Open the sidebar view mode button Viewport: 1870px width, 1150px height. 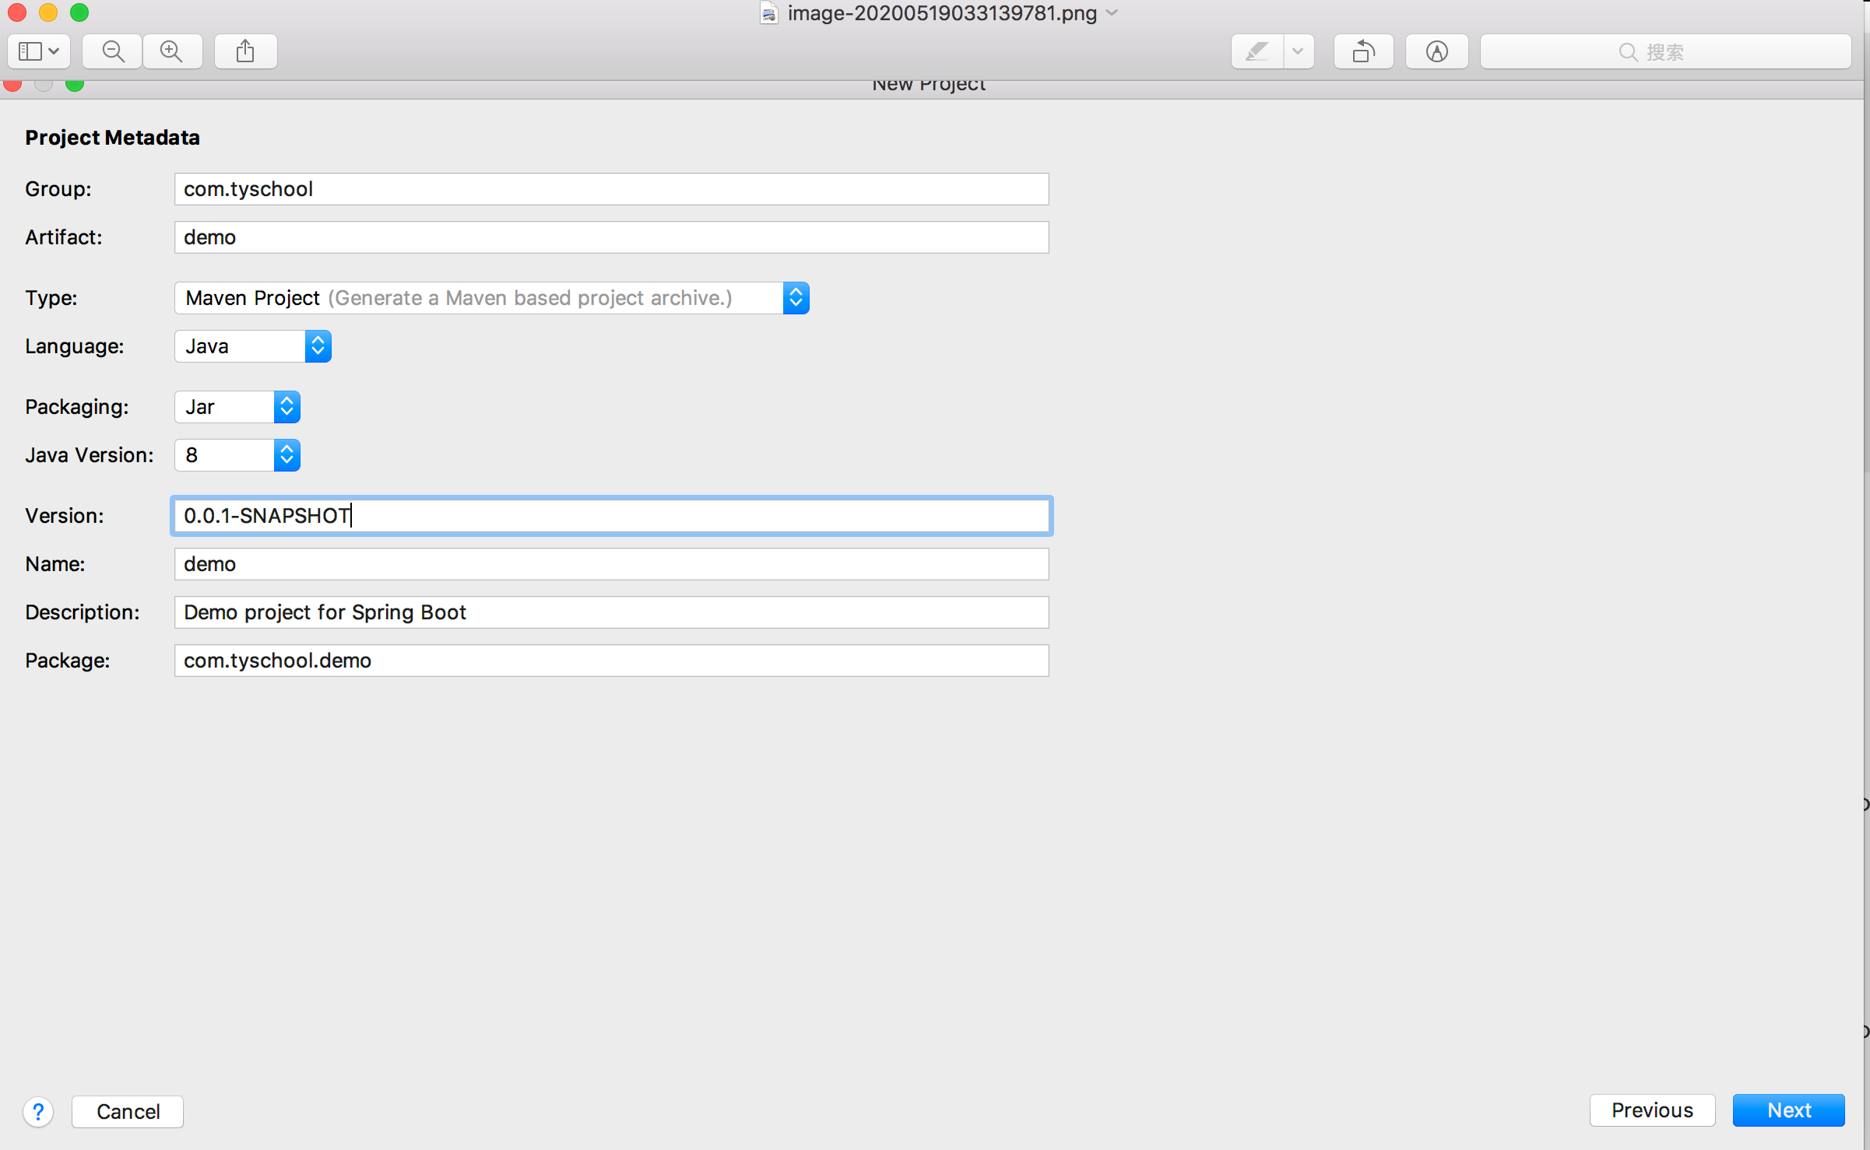tap(39, 52)
